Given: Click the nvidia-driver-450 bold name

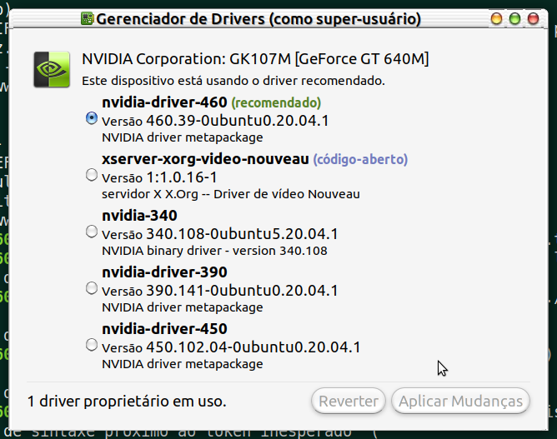Looking at the screenshot, I should click(x=164, y=329).
